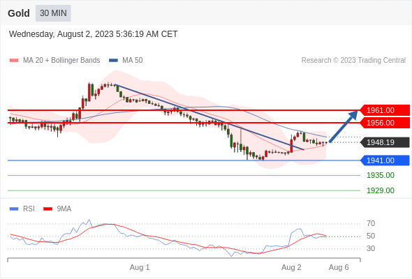Viewport: 412px width, 279px height.
Task: Click the blue 1941.00 pivot price tag
Action: tap(385, 160)
